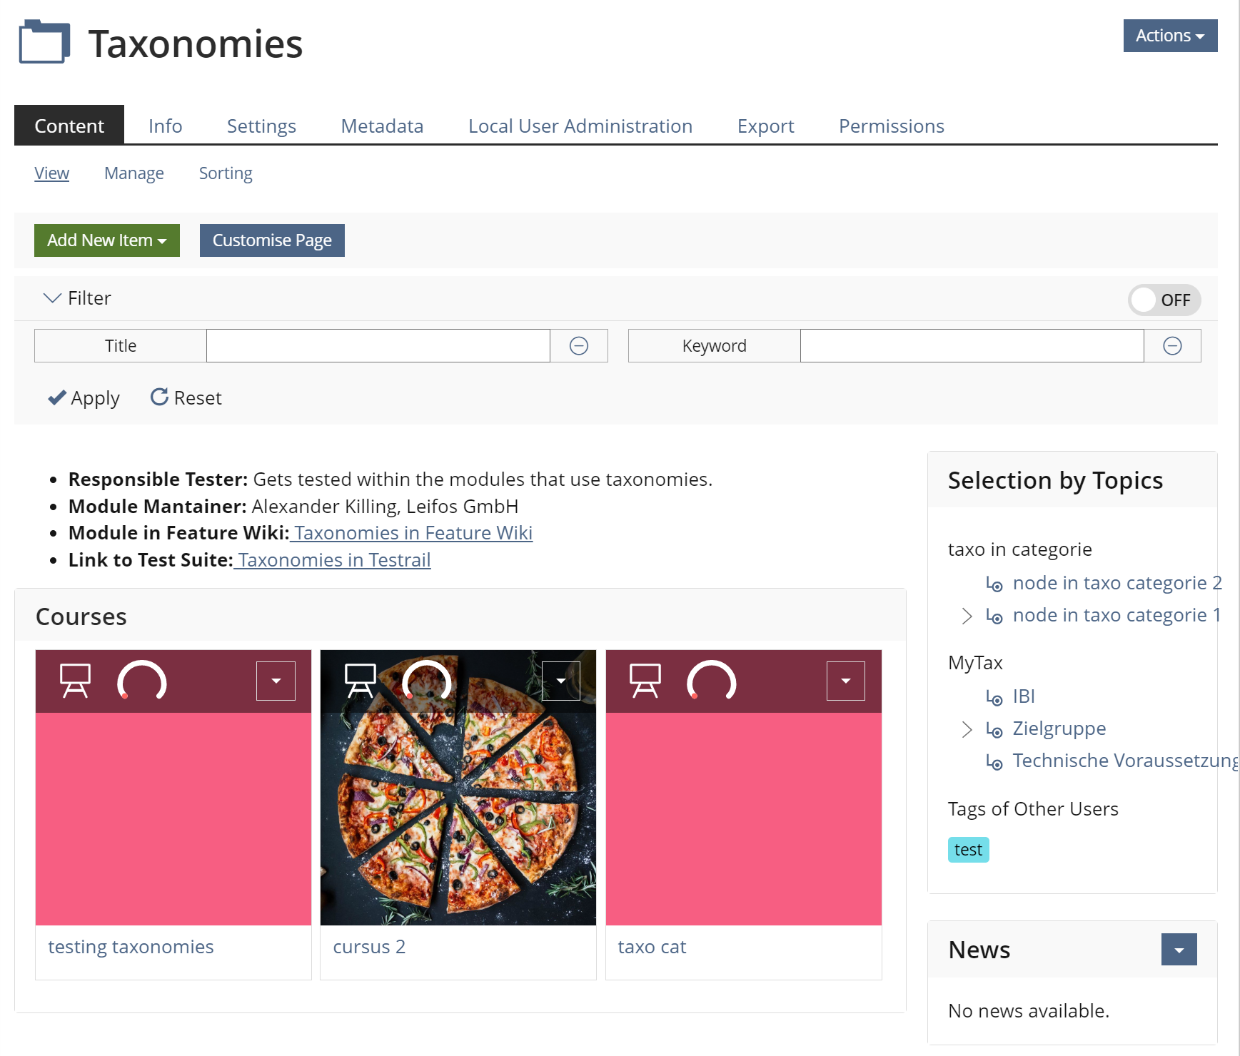Toggle the Filter OFF switch
The image size is (1240, 1056).
(x=1164, y=300)
